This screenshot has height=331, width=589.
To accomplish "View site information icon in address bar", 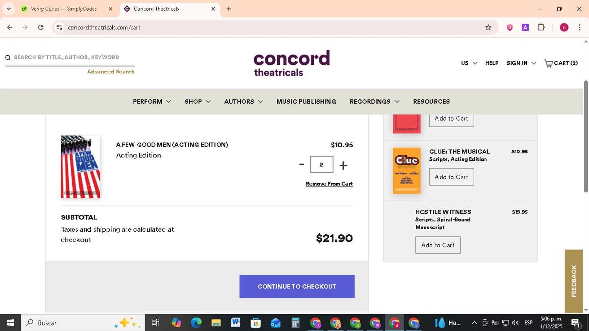I will [59, 27].
